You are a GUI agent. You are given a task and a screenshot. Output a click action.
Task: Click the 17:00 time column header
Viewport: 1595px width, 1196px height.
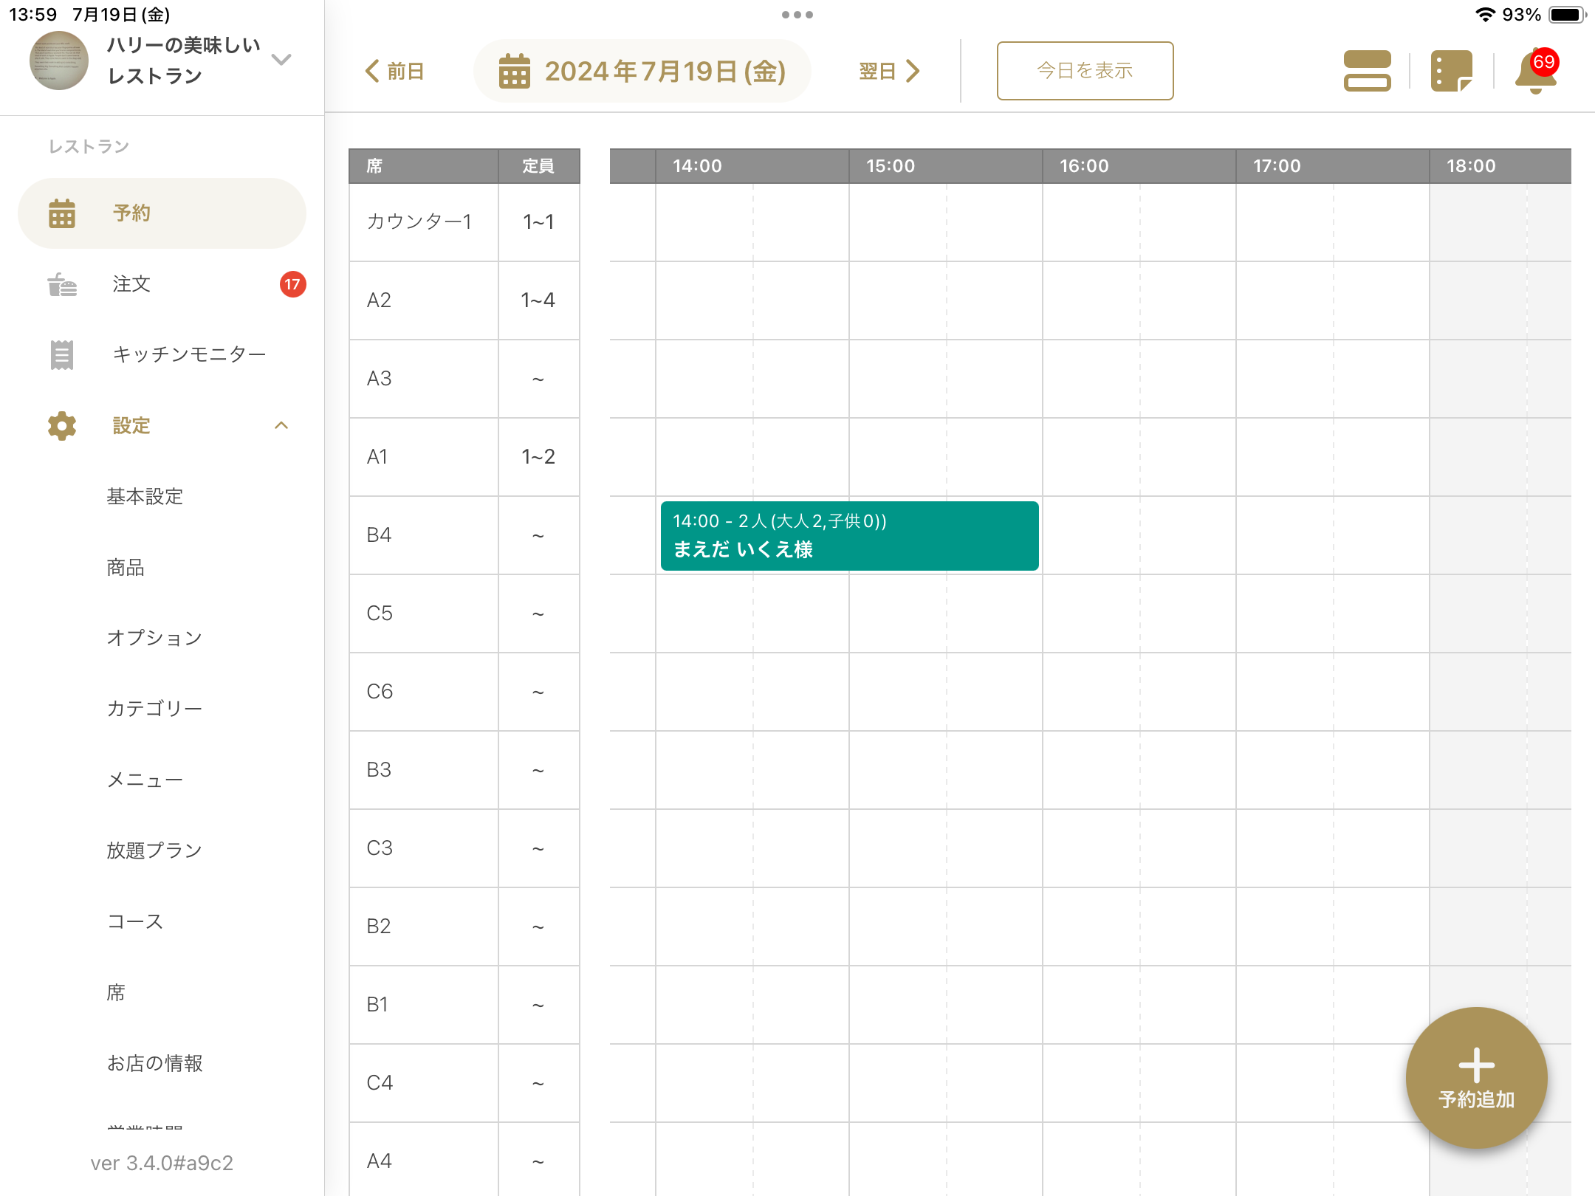[1333, 166]
